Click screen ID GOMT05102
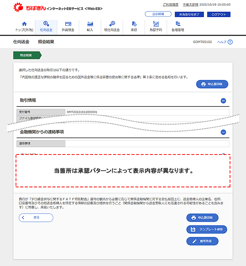The height and width of the screenshot is (266, 246). coord(203,42)
